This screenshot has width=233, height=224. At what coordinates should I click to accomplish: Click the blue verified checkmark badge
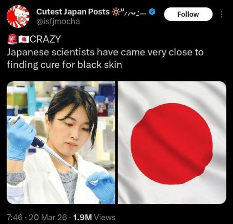(x=152, y=12)
